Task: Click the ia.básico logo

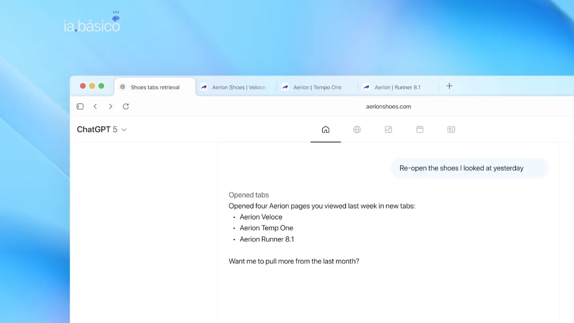Action: (x=92, y=23)
